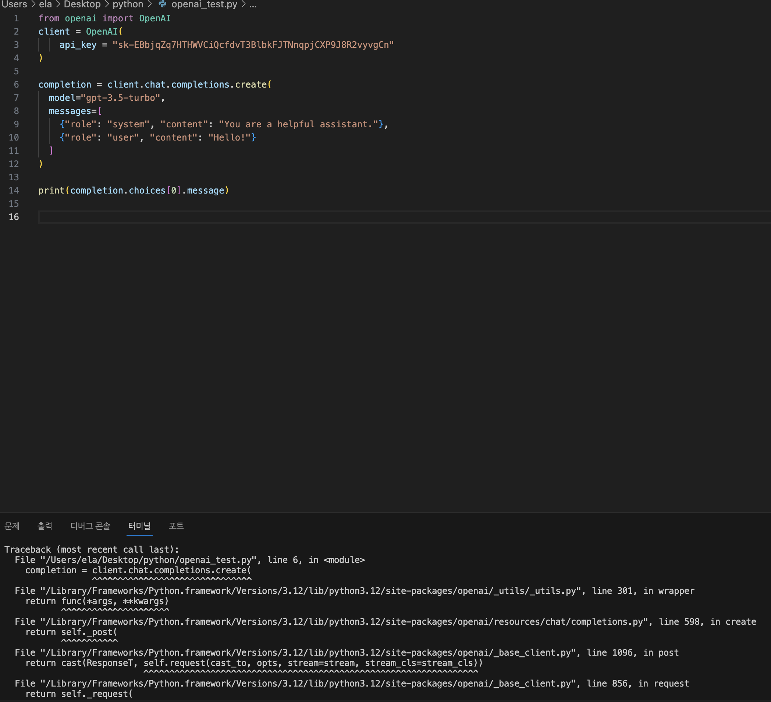Click the python folder breadcrumb
Screen dimensions: 771x702
128,4
